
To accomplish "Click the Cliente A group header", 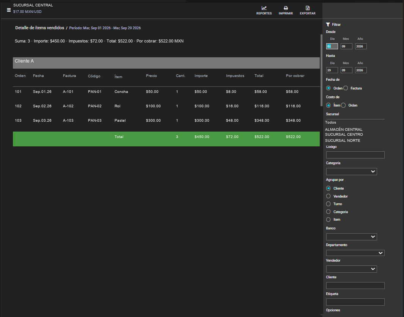I will coord(166,63).
